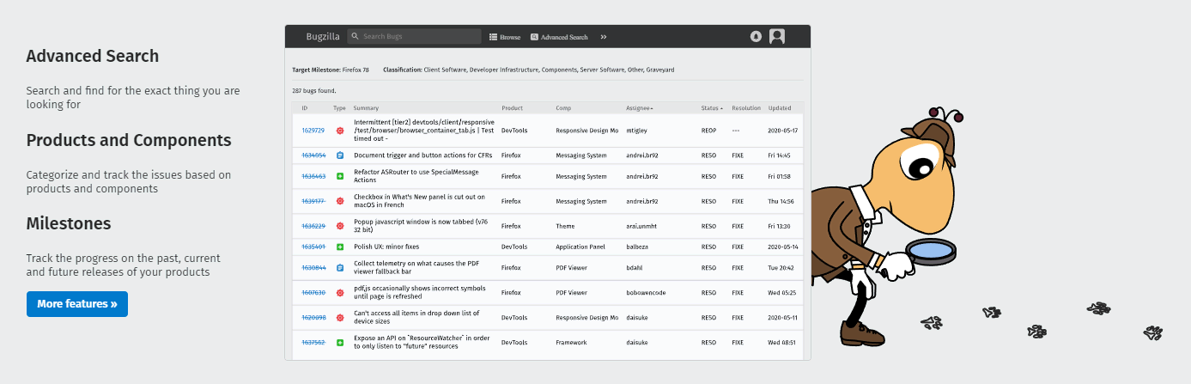Click the green enhancement icon for bug 1636463
The width and height of the screenshot is (1191, 384).
coord(340,176)
